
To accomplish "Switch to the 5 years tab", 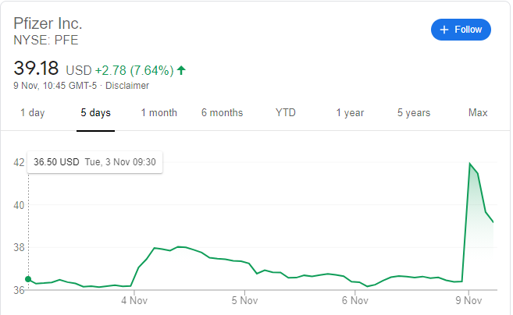I will [x=414, y=113].
